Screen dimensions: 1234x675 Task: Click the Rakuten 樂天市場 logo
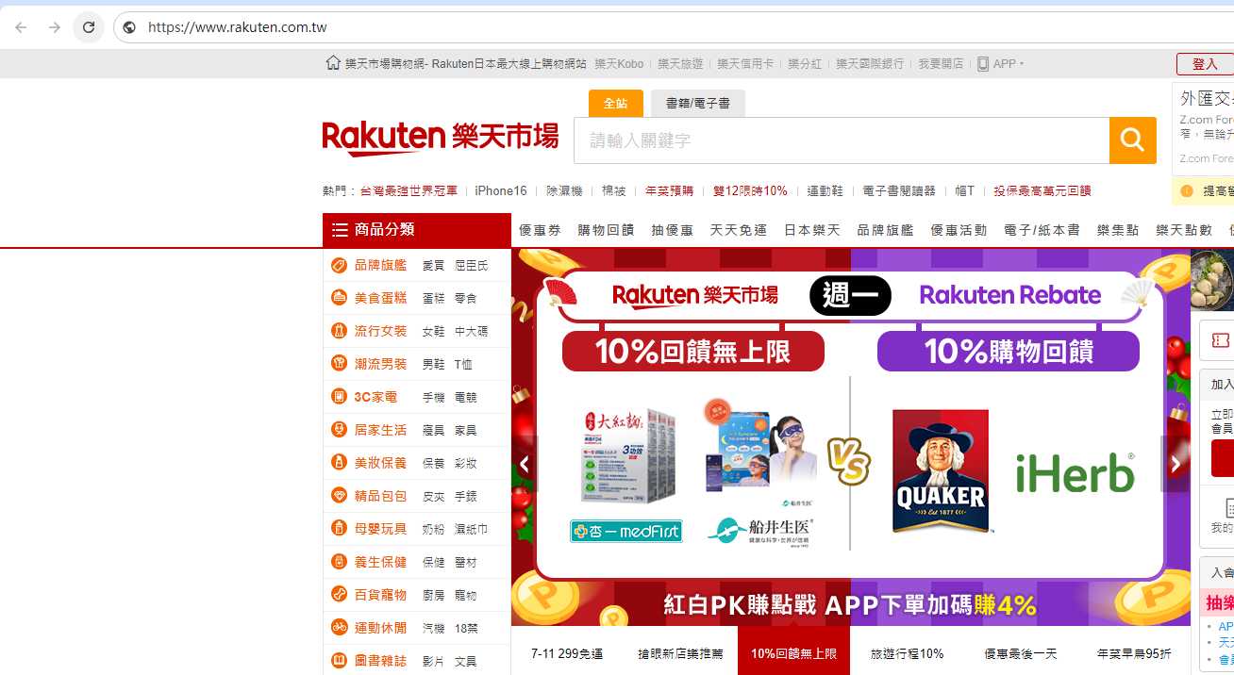tap(440, 138)
